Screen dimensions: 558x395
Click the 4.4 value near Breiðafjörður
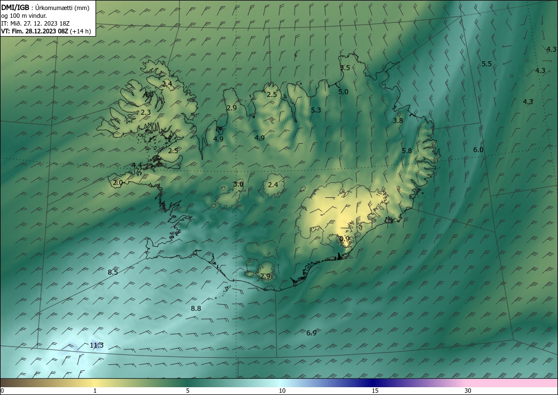point(137,165)
